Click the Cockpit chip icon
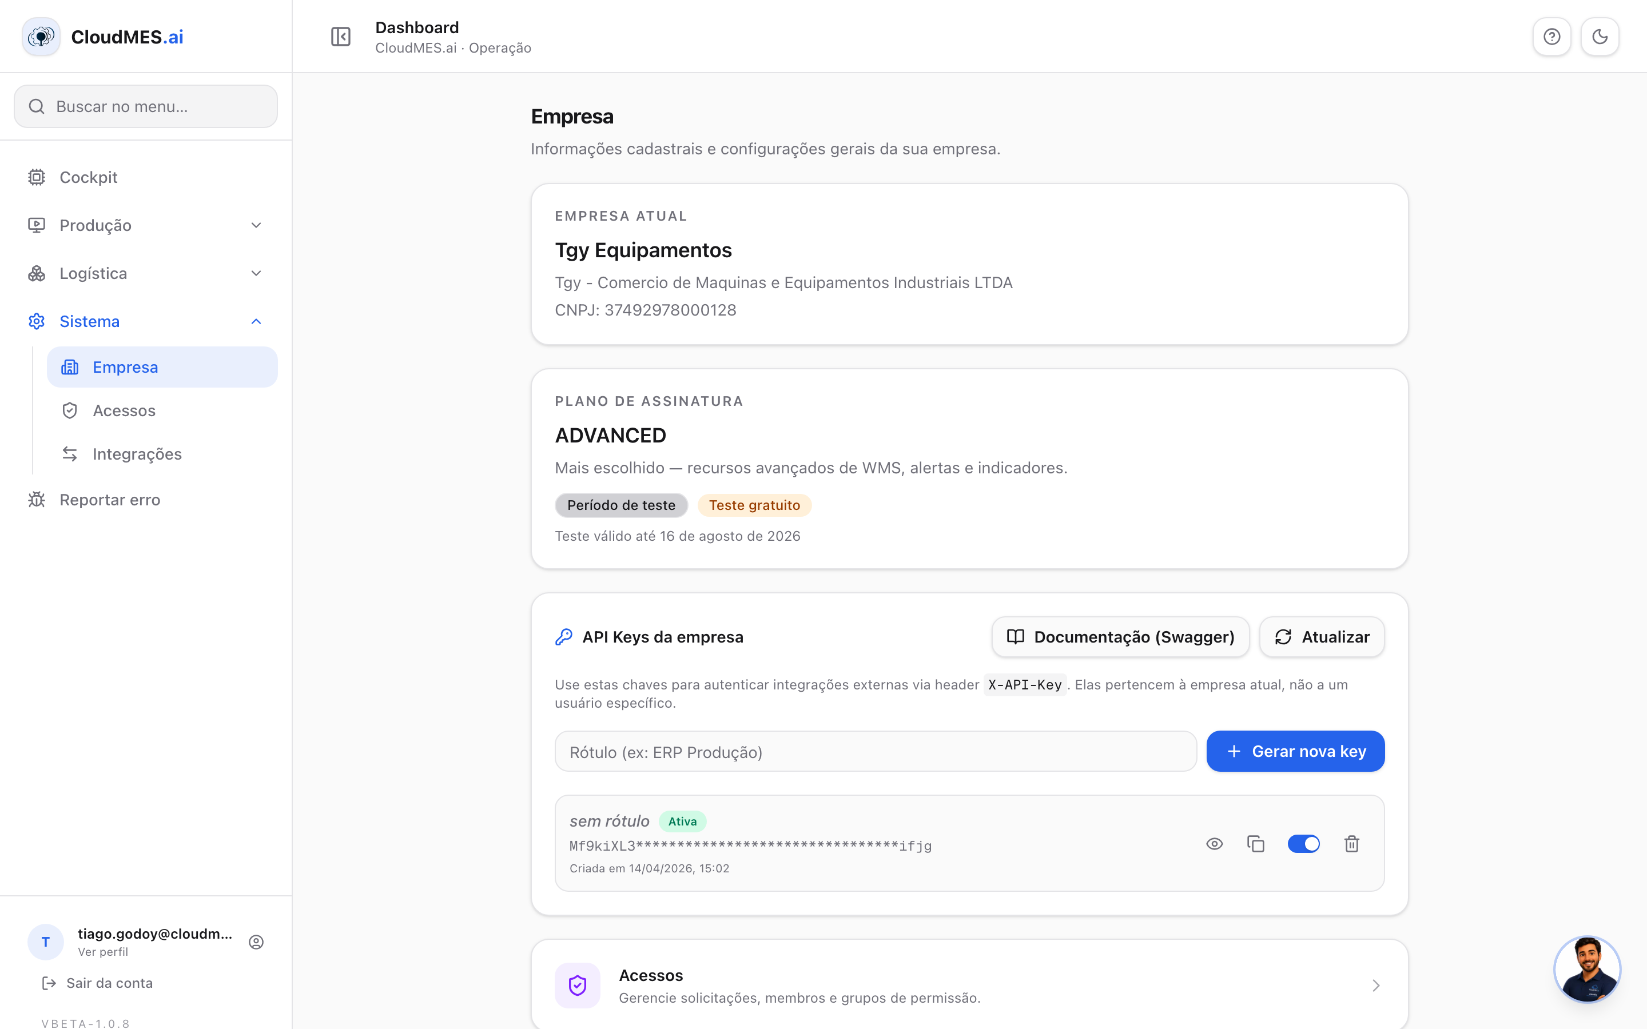Screen dimensions: 1647x1029 coord(37,177)
